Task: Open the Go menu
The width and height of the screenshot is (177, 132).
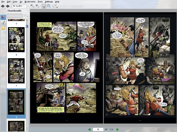Action: [x=21, y=2]
